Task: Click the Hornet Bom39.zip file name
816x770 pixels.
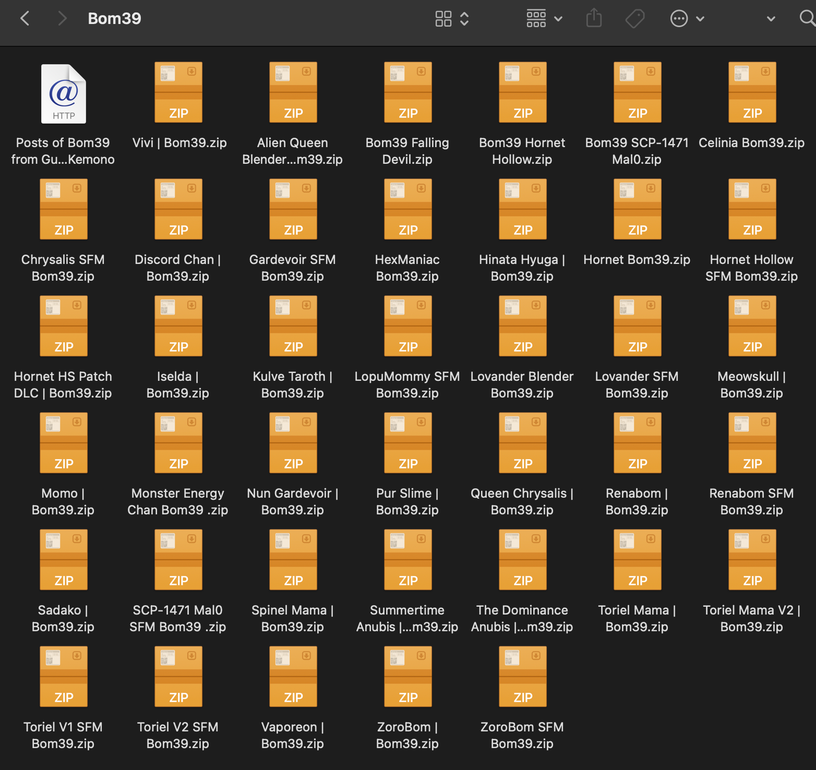Action: (x=637, y=260)
